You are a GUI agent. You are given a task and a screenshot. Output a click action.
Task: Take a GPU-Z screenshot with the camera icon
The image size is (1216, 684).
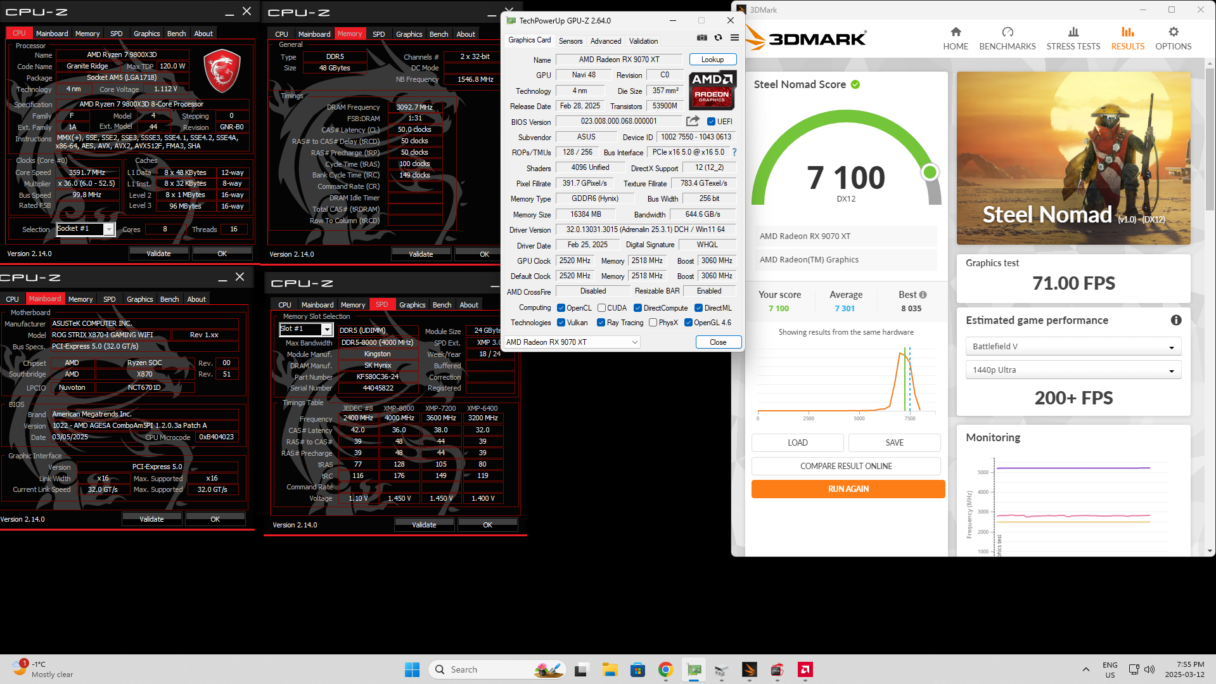pyautogui.click(x=702, y=38)
